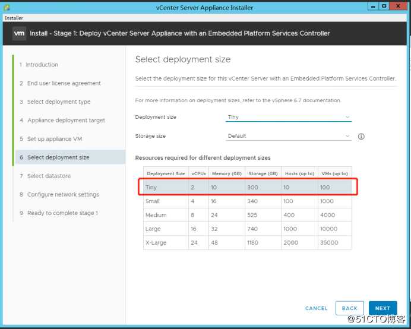Click memory value 48 for X-Large
The image size is (411, 329).
point(214,243)
